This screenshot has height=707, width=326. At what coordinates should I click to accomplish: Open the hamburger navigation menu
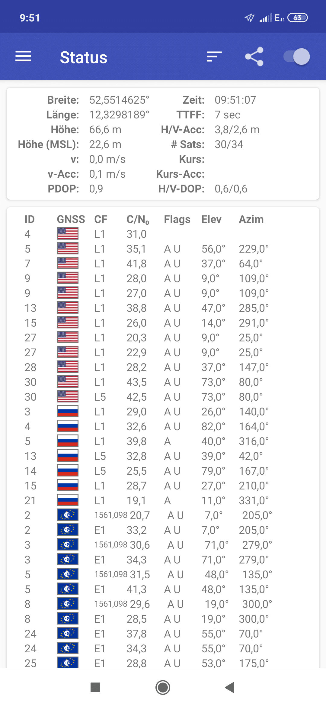[23, 56]
